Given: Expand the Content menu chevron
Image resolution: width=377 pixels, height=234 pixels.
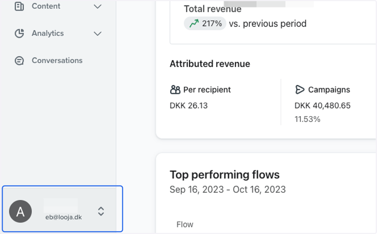Looking at the screenshot, I should point(98,6).
